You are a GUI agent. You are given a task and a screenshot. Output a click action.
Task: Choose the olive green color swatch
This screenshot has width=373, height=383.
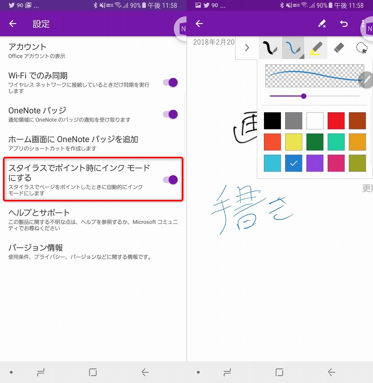click(x=357, y=163)
